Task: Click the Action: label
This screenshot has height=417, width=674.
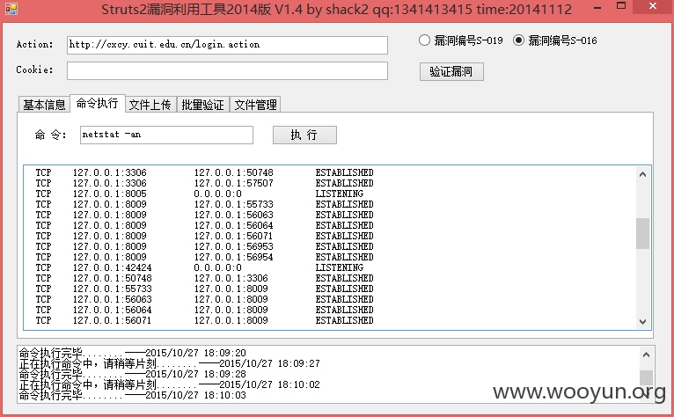Action: click(x=35, y=44)
